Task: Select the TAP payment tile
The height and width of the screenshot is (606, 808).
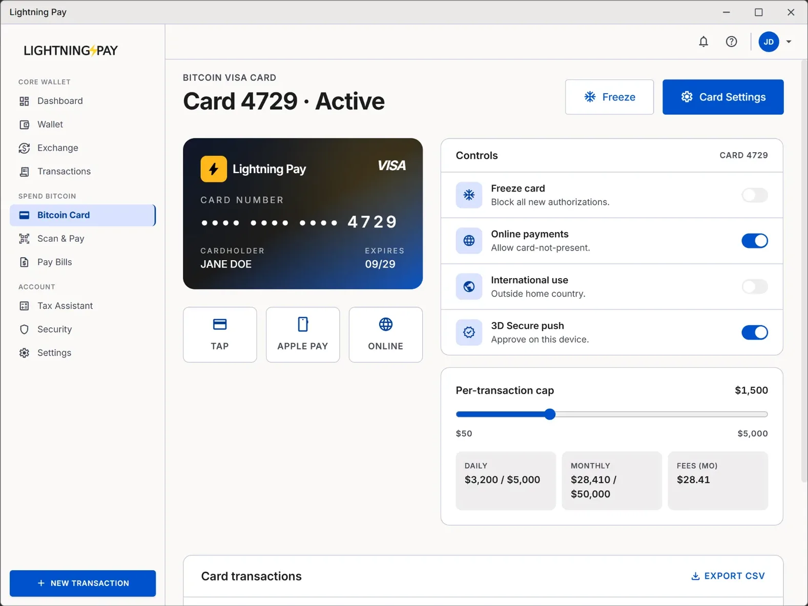Action: click(220, 335)
